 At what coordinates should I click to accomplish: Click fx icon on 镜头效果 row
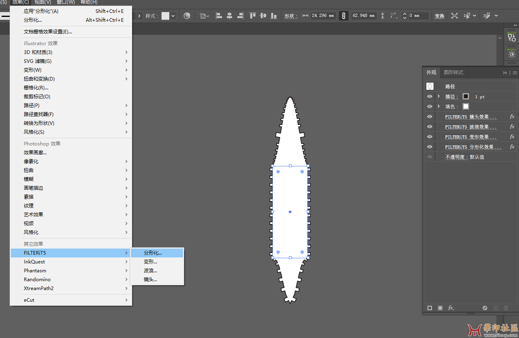(x=512, y=116)
